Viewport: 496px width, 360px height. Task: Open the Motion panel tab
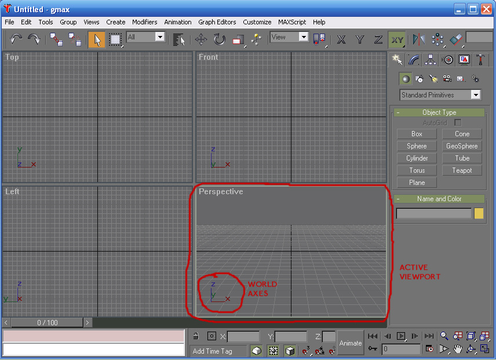pyautogui.click(x=447, y=60)
